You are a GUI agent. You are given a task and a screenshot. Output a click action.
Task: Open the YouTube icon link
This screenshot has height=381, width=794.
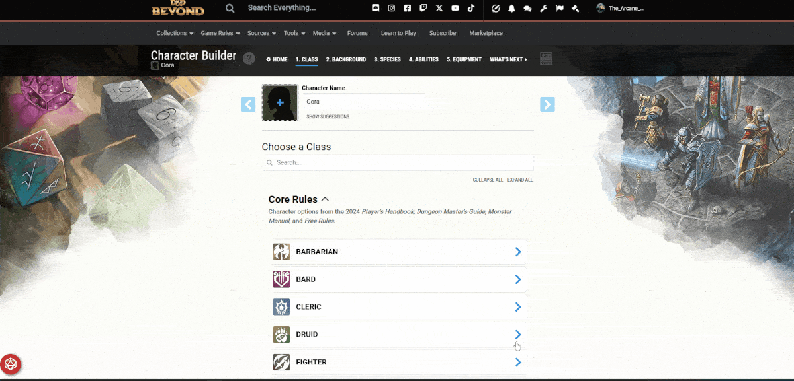(x=455, y=9)
